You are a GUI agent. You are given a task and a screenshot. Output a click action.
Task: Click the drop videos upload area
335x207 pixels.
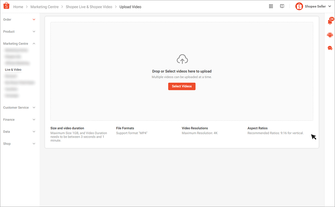(182, 71)
